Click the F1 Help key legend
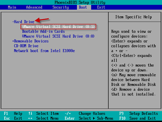This screenshot has height=122, width=162. coord(13,114)
